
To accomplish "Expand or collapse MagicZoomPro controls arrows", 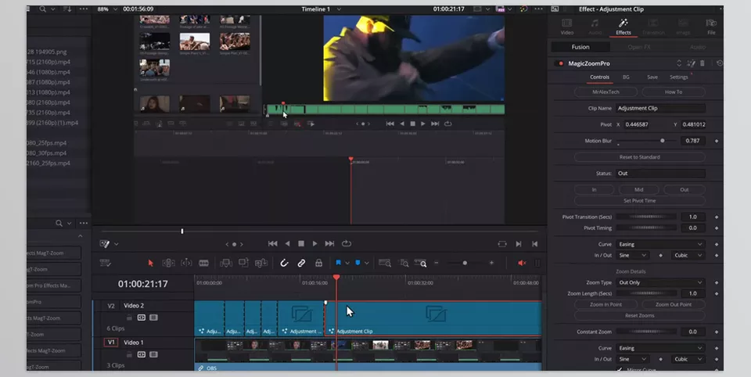I will tap(679, 63).
